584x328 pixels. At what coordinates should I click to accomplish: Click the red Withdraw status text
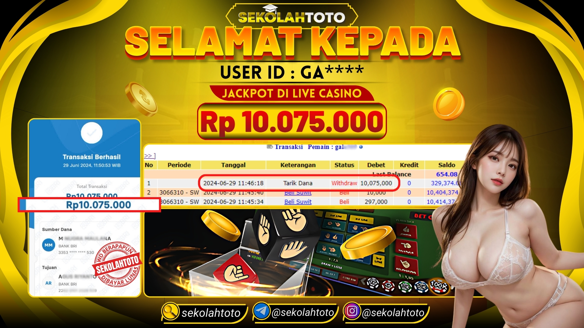click(x=344, y=183)
